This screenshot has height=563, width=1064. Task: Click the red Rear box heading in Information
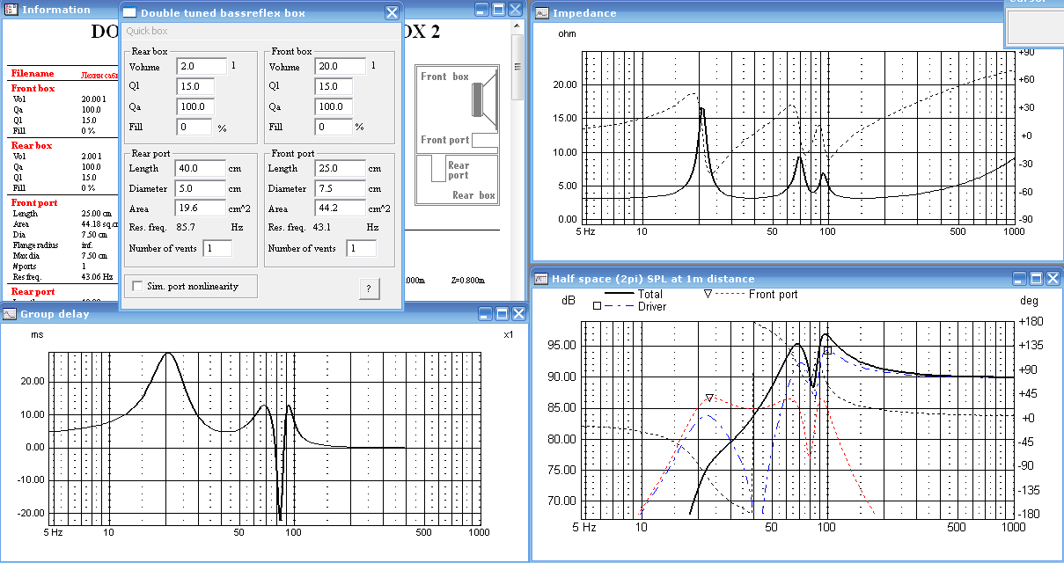click(32, 146)
